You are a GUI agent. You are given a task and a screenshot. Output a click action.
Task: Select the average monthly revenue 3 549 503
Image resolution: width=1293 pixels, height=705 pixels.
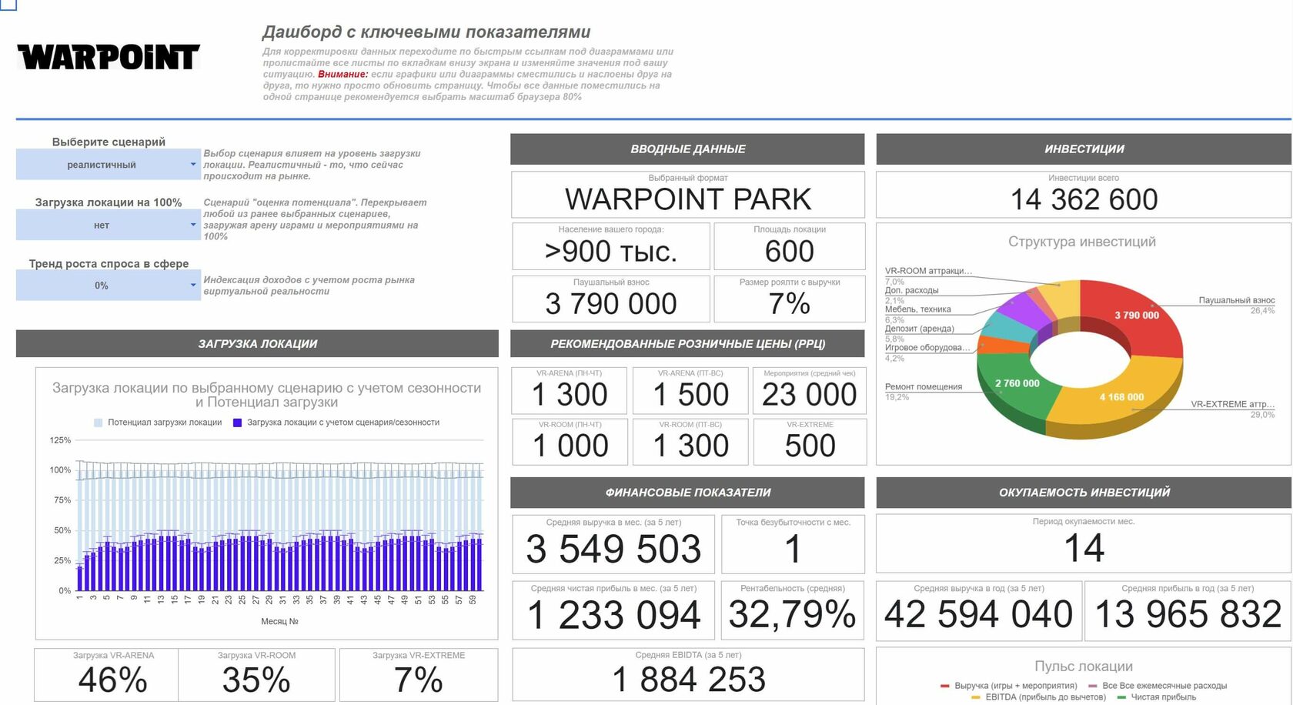coord(613,550)
